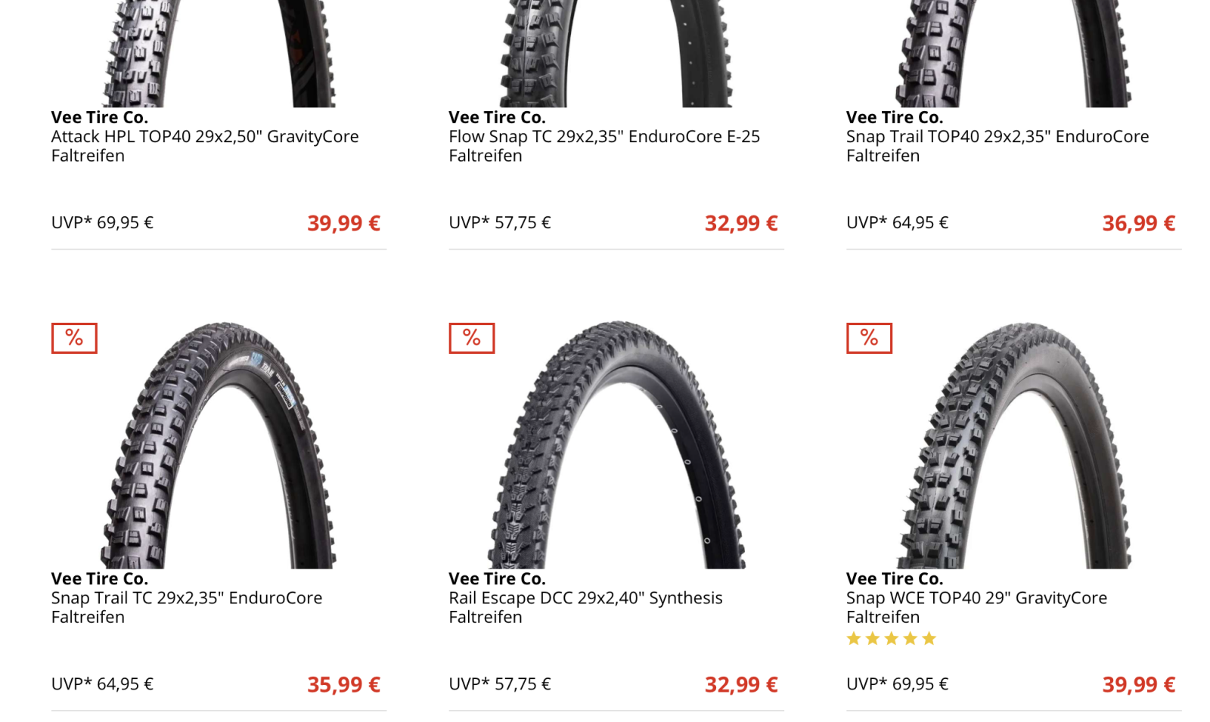
Task: Open Rail Escape DCC 29x2,40 Synthesis link
Action: pos(585,607)
